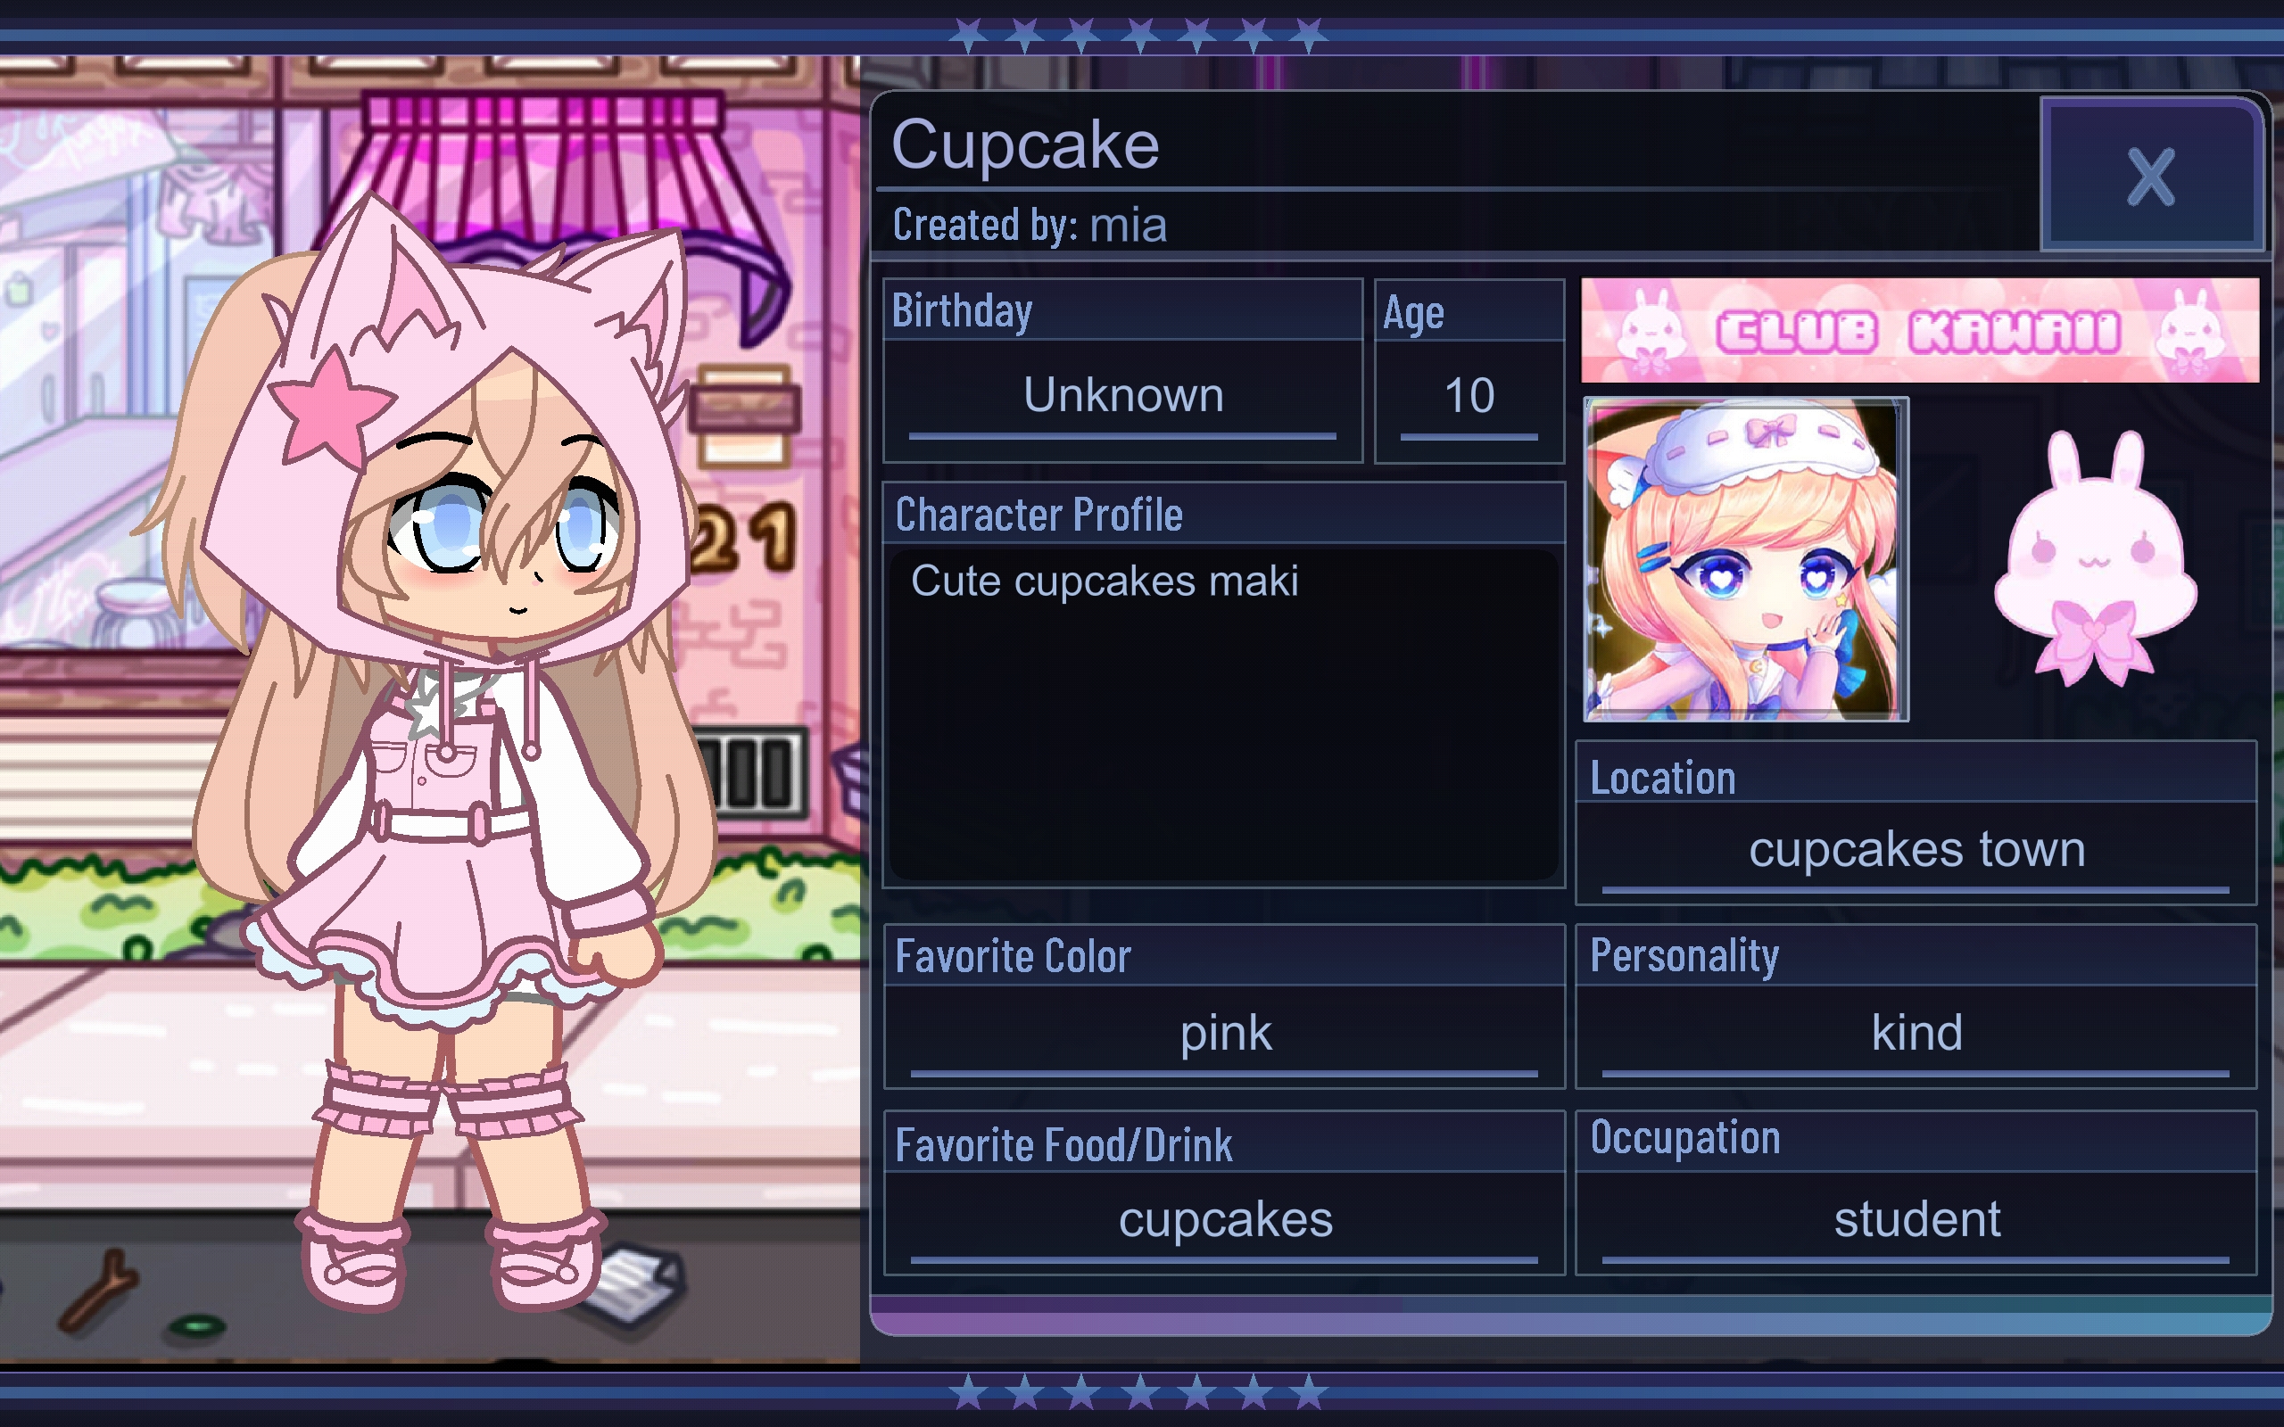Open the Club Kawaii banner
Image resolution: width=2284 pixels, height=1427 pixels.
(x=1920, y=330)
